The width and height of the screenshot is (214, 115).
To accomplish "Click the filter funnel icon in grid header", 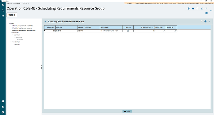I will [202, 21].
